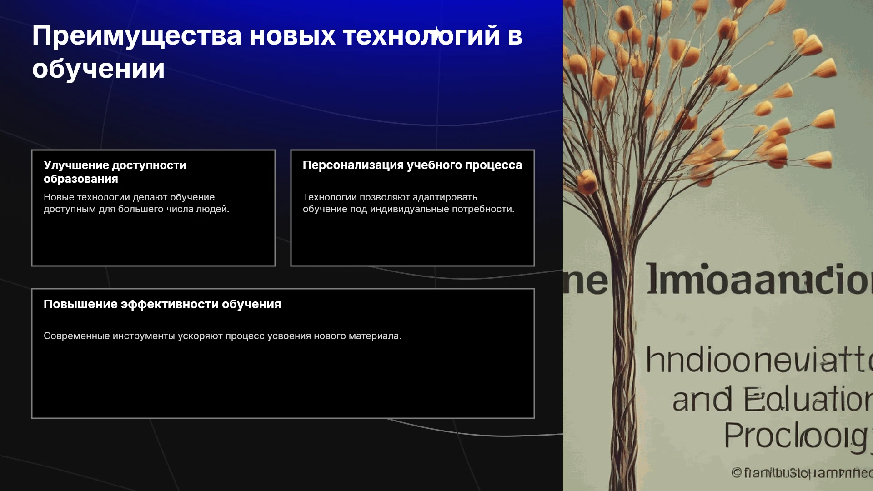Click the slide title starting with "Преимущества"
The width and height of the screenshot is (873, 491).
coord(277,52)
